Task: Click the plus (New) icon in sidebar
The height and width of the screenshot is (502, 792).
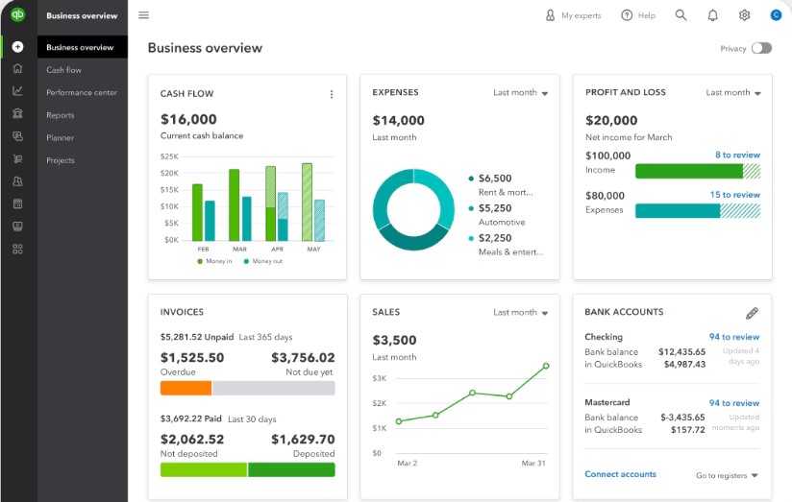Action: (x=17, y=46)
